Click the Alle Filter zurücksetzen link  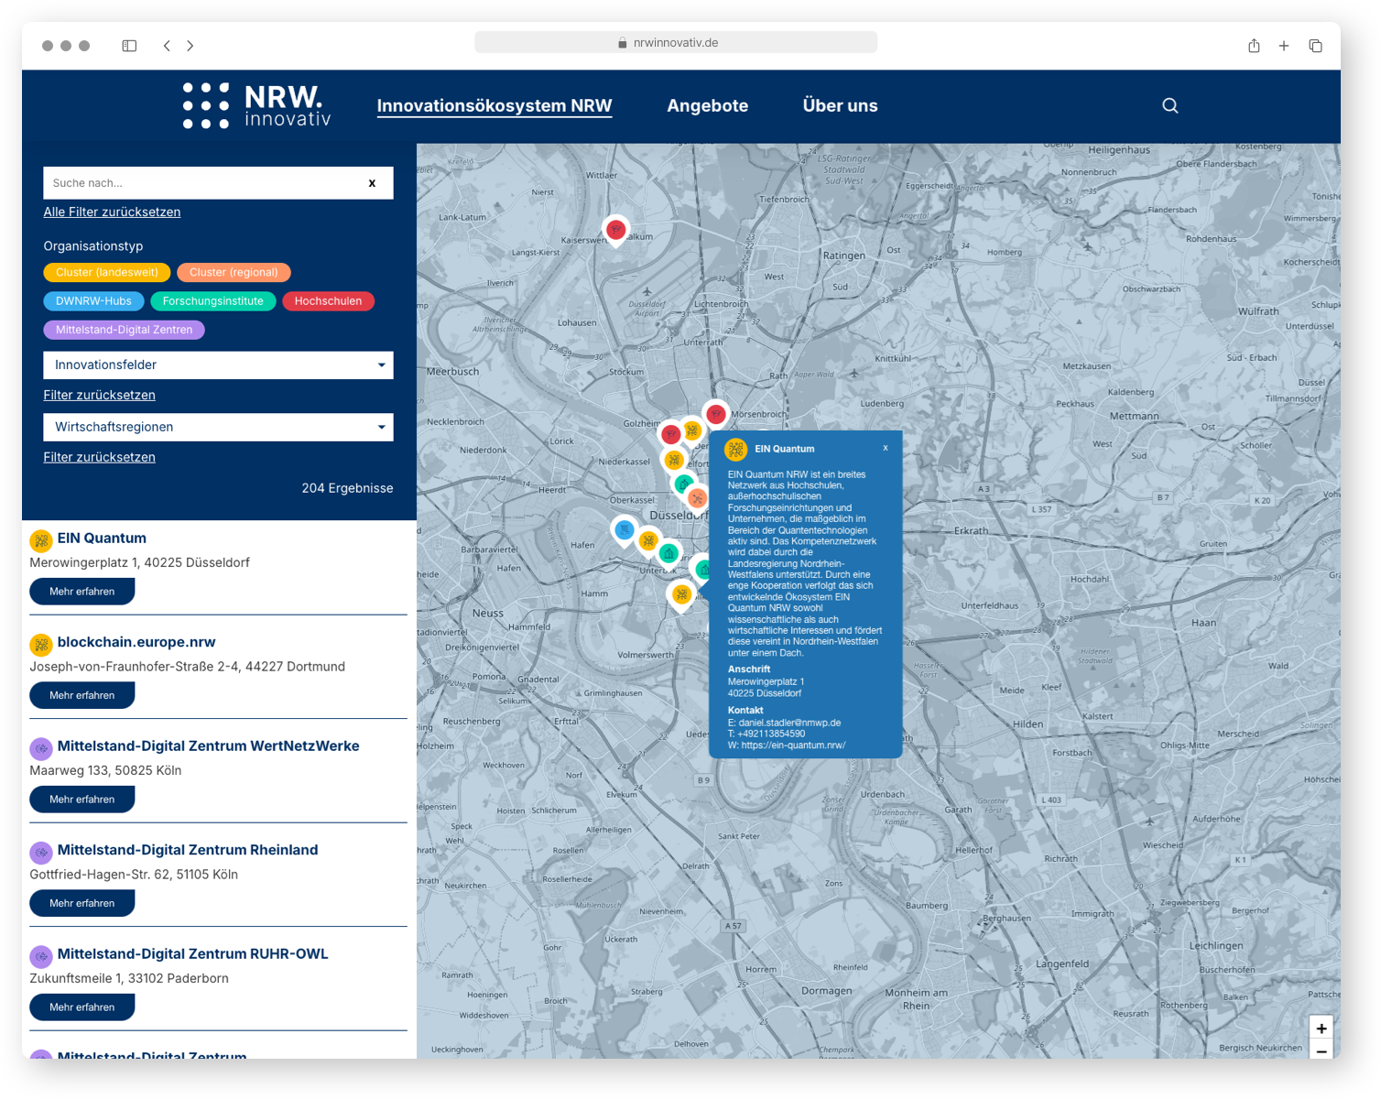(x=112, y=212)
